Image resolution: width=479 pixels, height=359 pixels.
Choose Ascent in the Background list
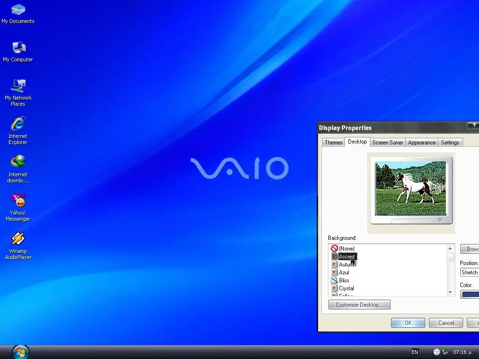coord(348,257)
